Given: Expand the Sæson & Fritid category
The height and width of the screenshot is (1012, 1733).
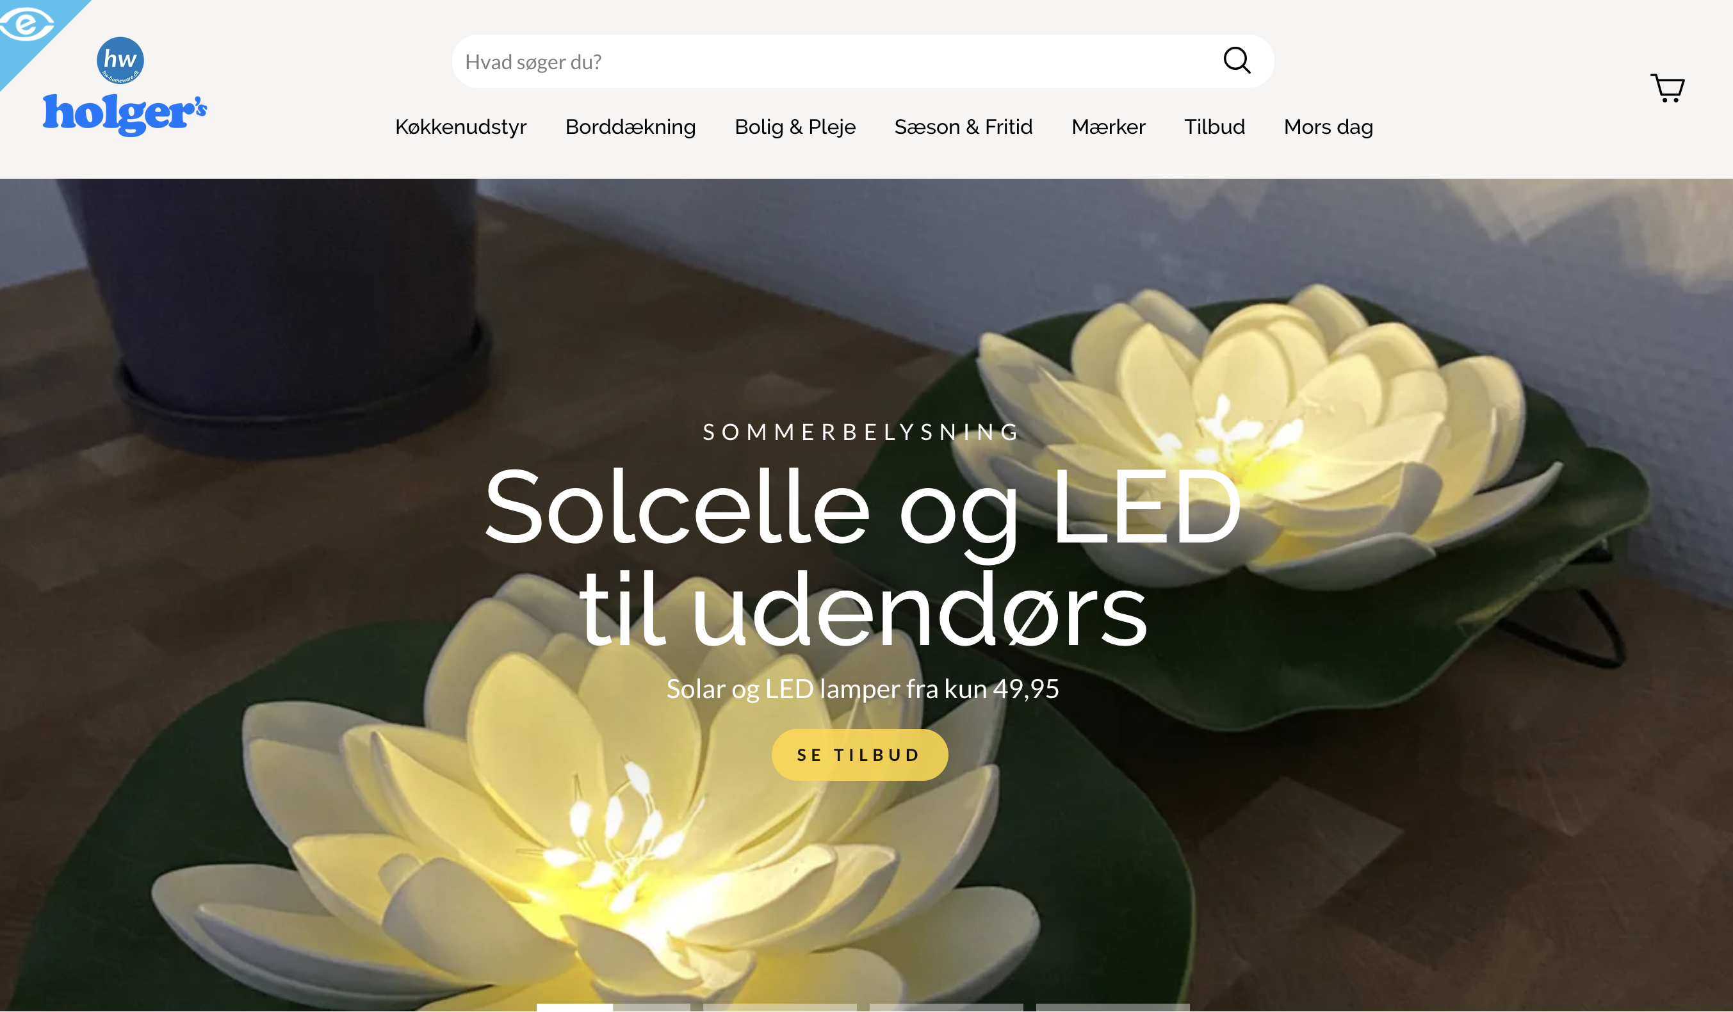Looking at the screenshot, I should click(x=963, y=127).
